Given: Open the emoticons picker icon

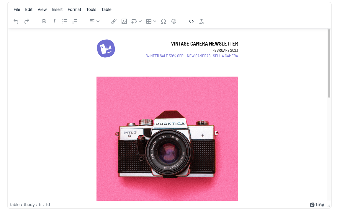Looking at the screenshot, I should coord(174,21).
